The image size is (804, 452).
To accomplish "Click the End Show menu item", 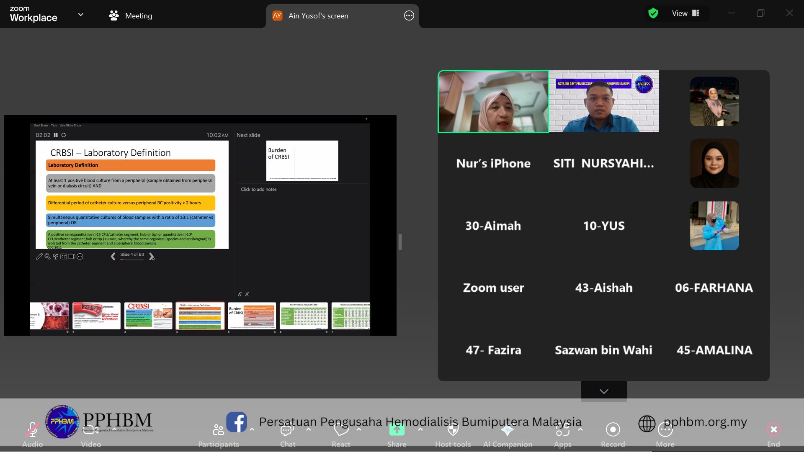I will pos(41,125).
